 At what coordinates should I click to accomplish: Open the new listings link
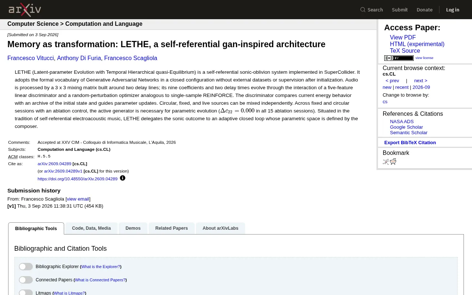[x=387, y=87]
